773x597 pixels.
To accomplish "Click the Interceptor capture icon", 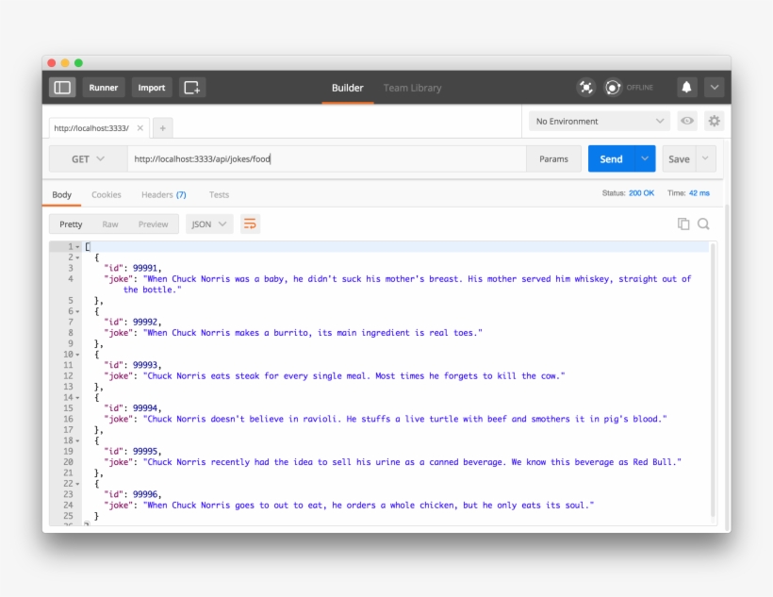I will 585,87.
